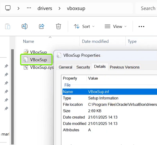Viewport: 157px width, 145px height.
Task: Open the Previous Versions tab
Action: [125, 67]
